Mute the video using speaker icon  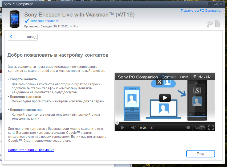pyautogui.click(x=134, y=128)
